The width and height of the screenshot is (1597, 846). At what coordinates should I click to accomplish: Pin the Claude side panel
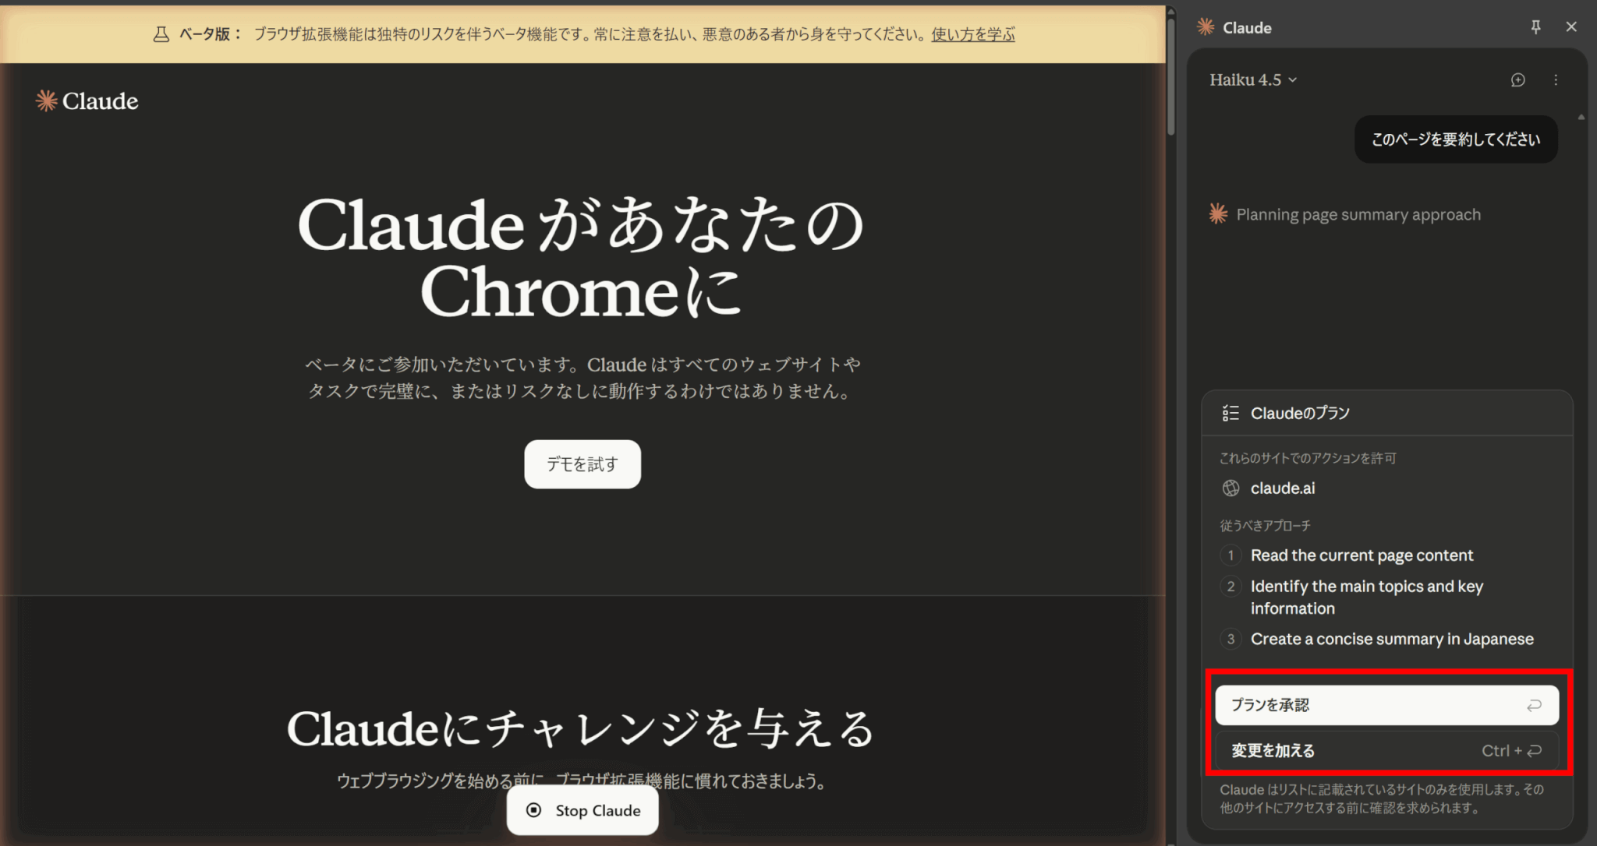tap(1535, 27)
